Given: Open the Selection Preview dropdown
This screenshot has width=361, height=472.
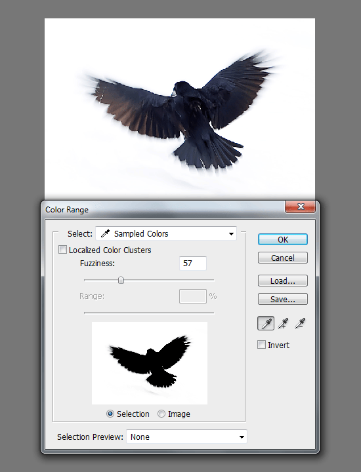Looking at the screenshot, I should [186, 437].
